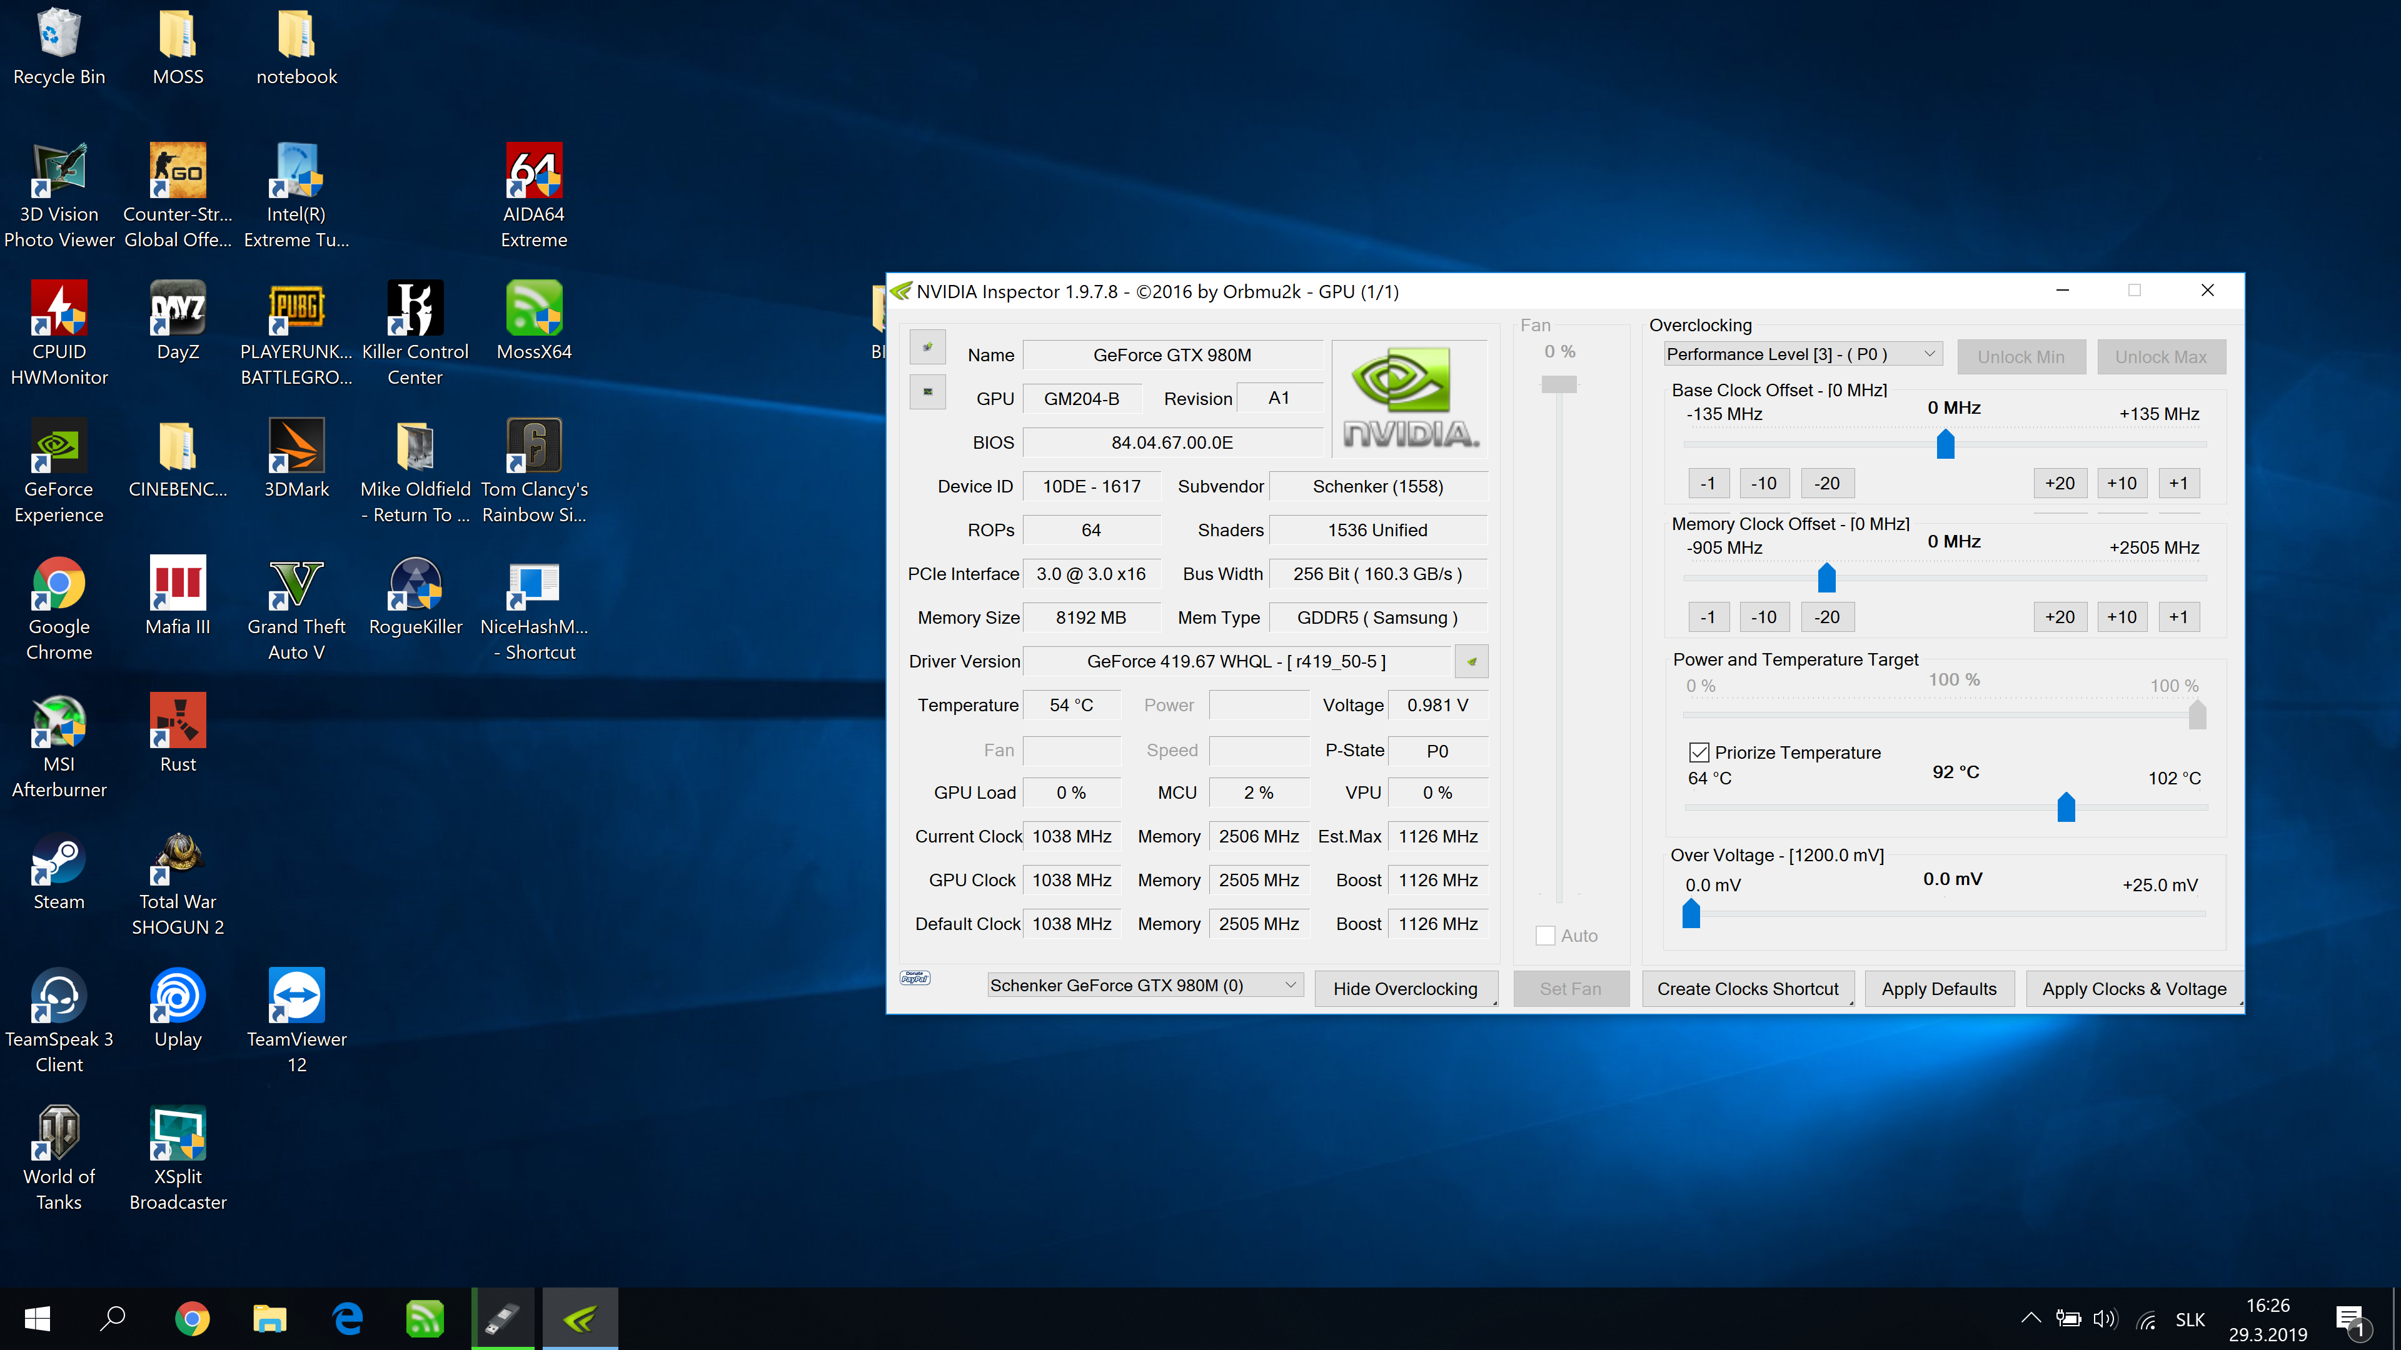The image size is (2401, 1350).
Task: Click the Base Clock Offset slider handle
Action: [1945, 444]
